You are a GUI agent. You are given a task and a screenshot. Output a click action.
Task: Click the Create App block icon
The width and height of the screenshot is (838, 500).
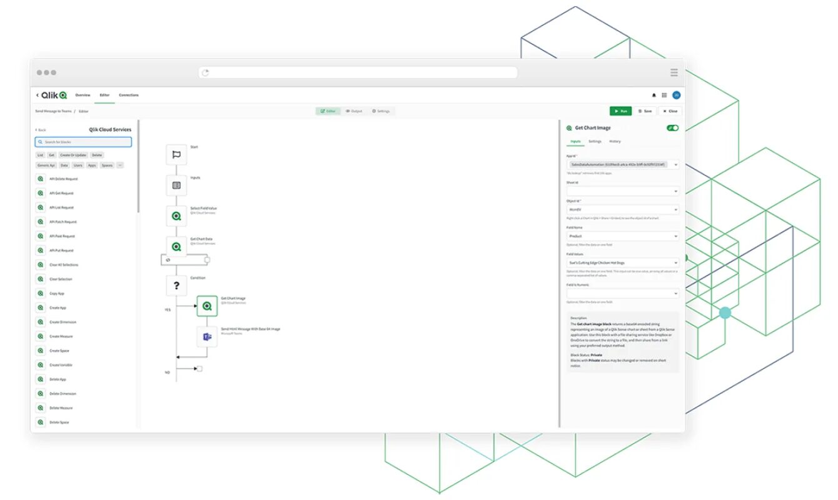coord(40,307)
